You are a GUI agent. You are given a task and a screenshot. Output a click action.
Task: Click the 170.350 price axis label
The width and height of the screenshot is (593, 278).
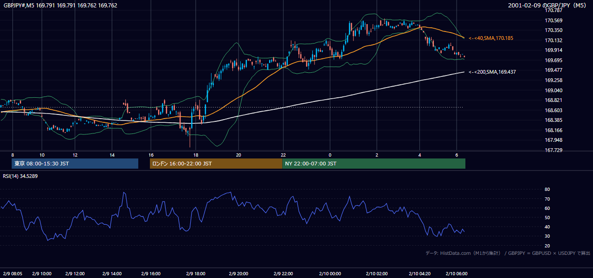click(554, 31)
